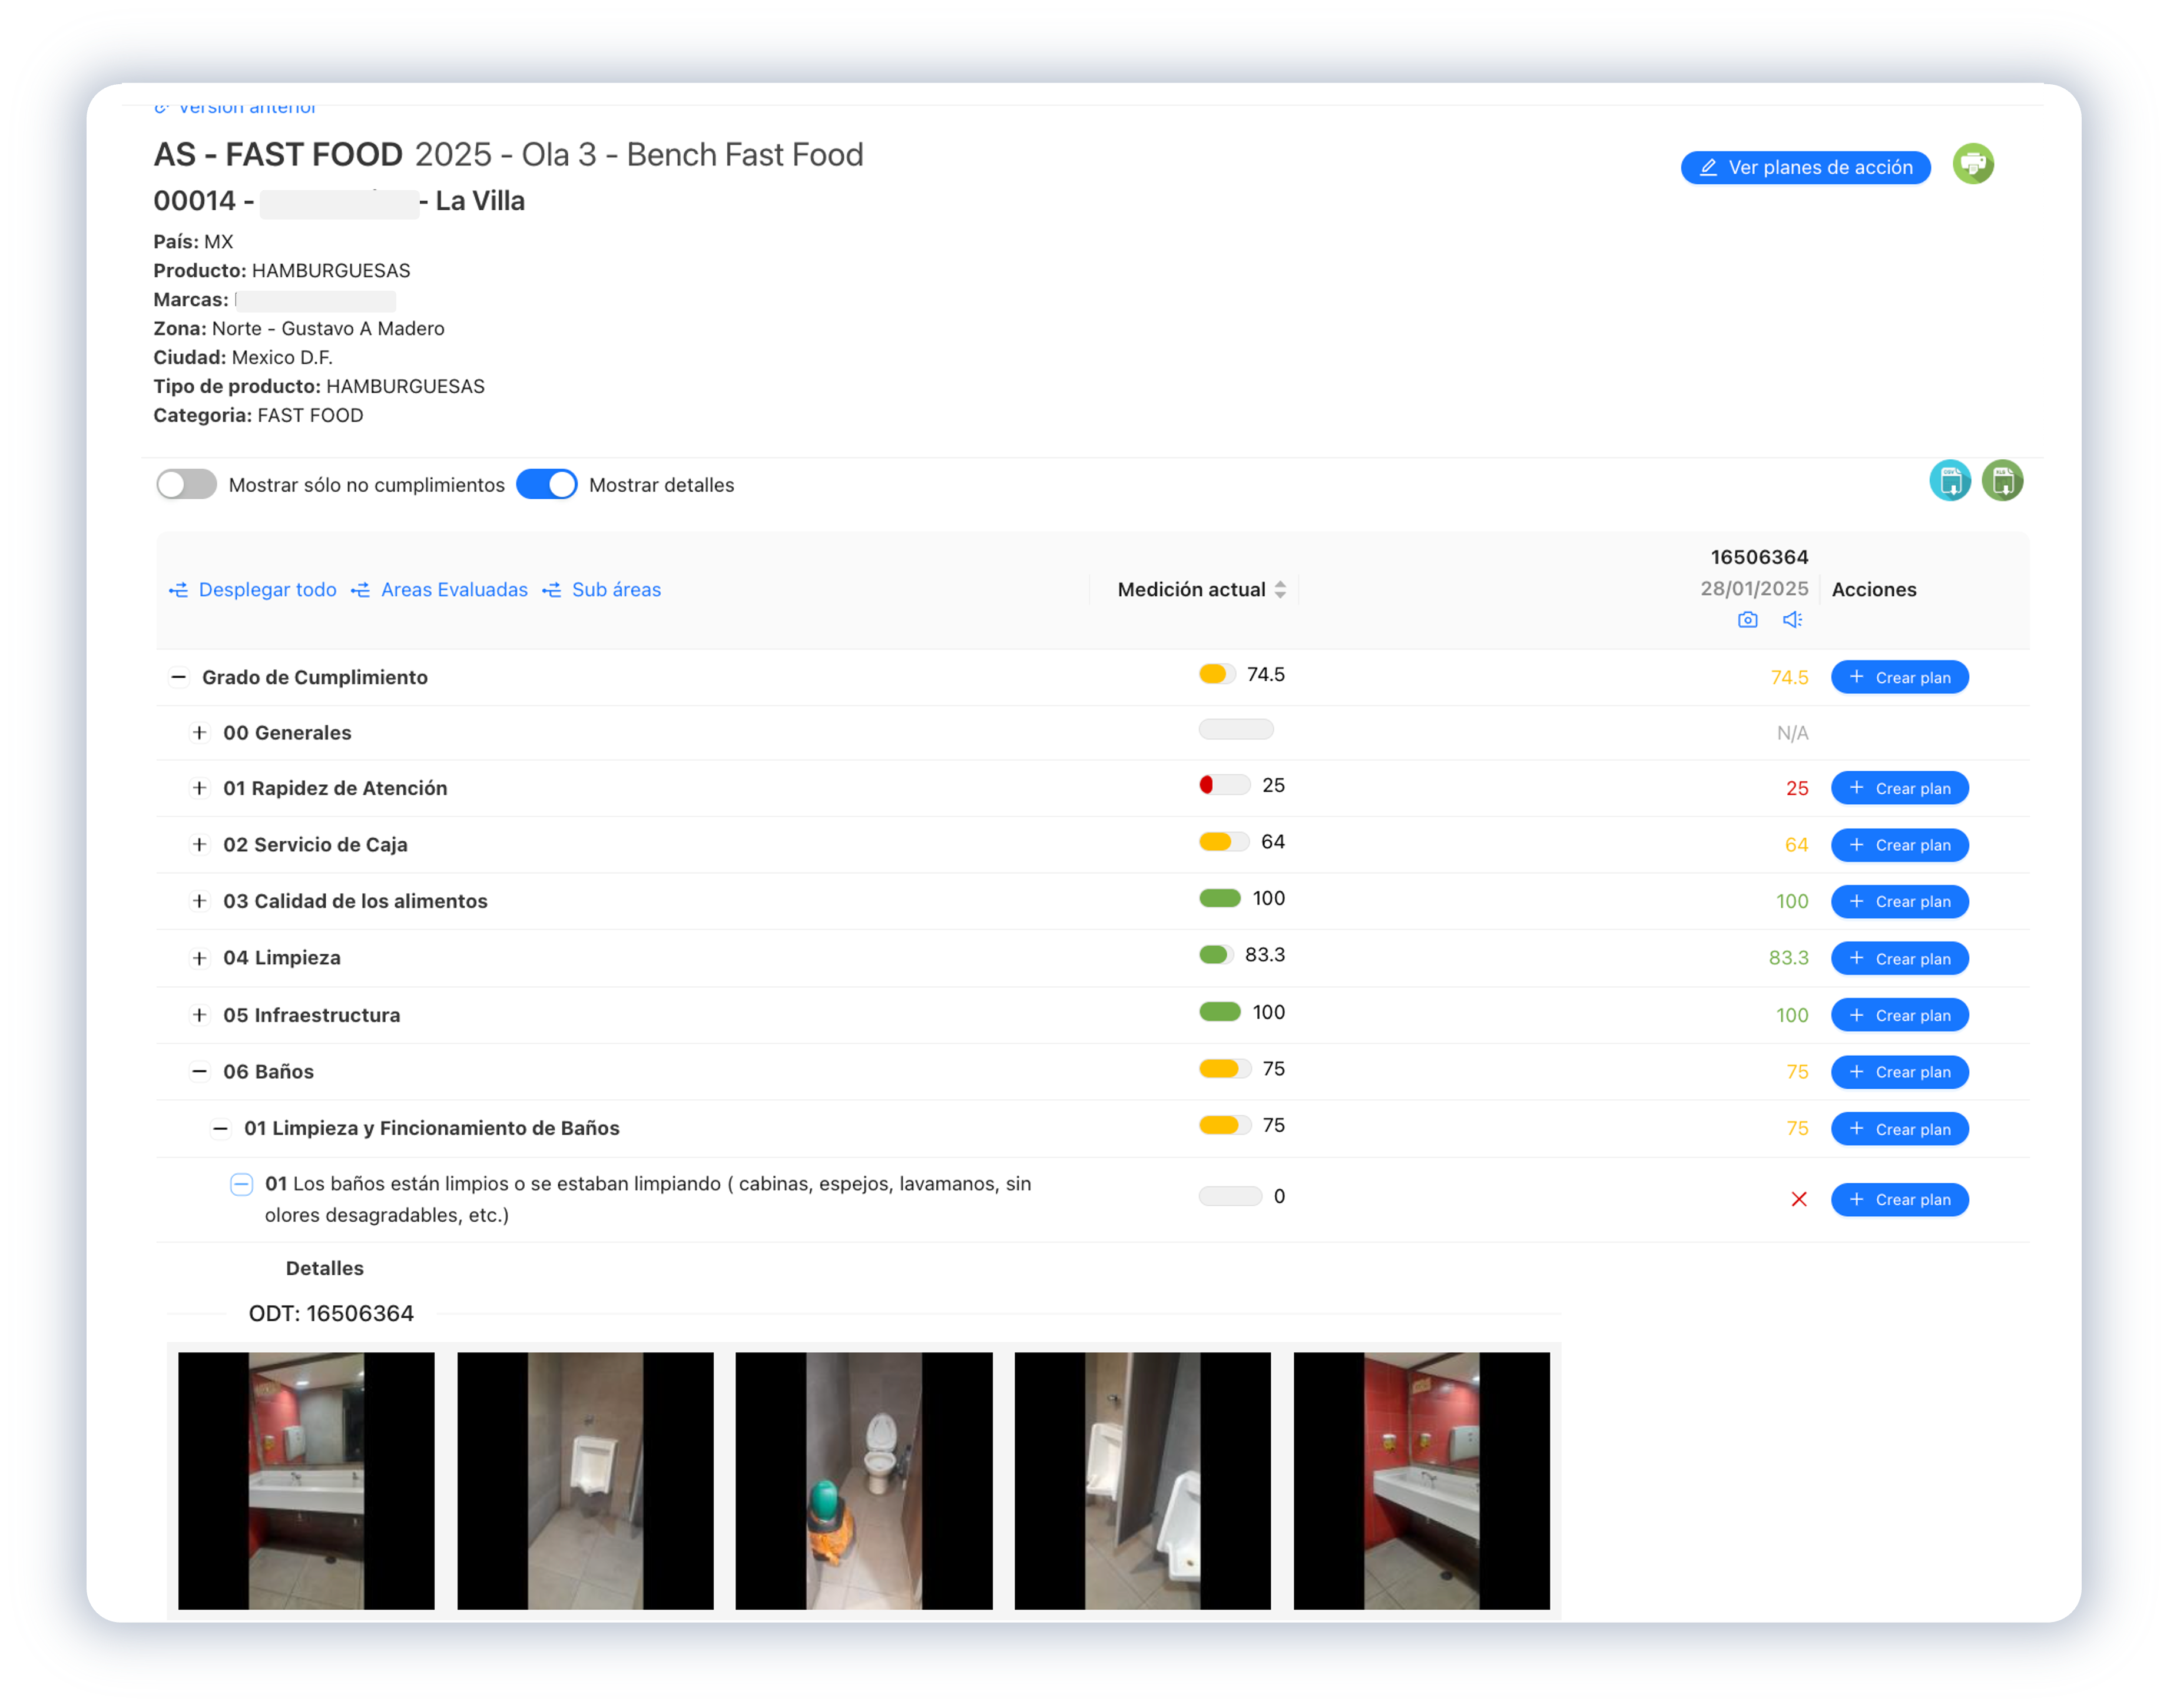Create plan for 03 Calidad de los alimentos
Image resolution: width=2170 pixels, height=1708 pixels.
pyautogui.click(x=1899, y=901)
